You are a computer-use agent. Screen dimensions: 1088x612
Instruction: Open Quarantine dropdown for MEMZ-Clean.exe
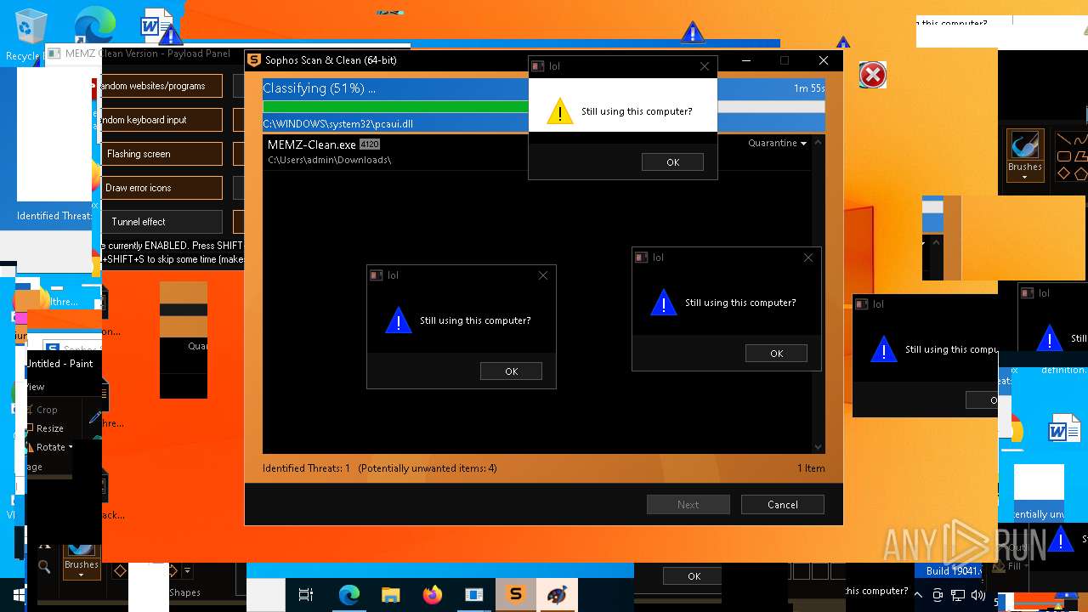point(777,144)
